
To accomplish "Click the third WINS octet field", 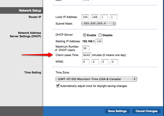I will pos(105,62).
